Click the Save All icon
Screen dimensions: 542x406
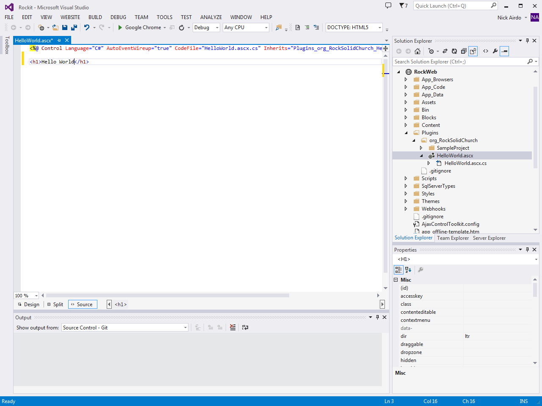[74, 27]
